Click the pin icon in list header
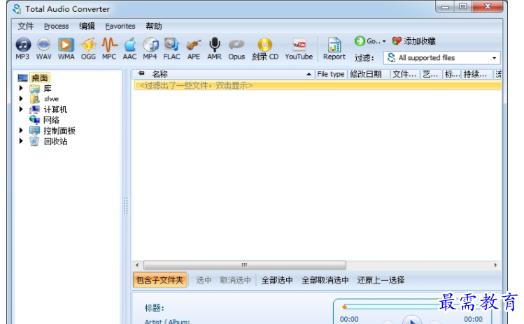Screen dimensions: 524x324 click(141, 73)
